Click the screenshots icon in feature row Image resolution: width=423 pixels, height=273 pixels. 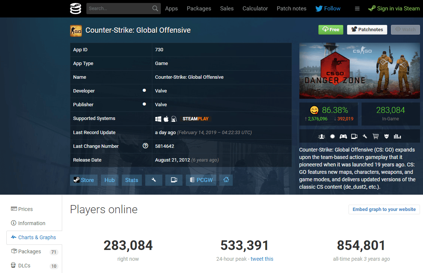[354, 136]
